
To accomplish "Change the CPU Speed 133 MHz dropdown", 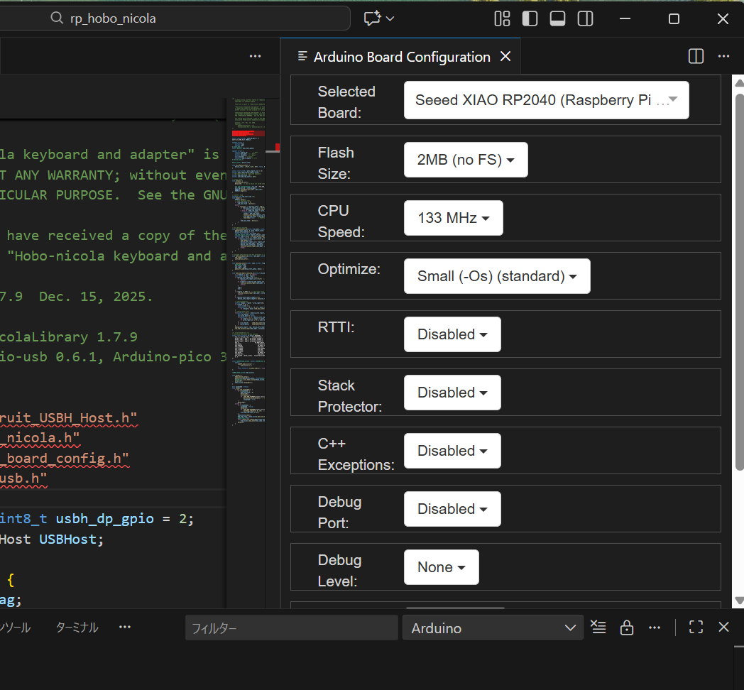I will tap(453, 218).
